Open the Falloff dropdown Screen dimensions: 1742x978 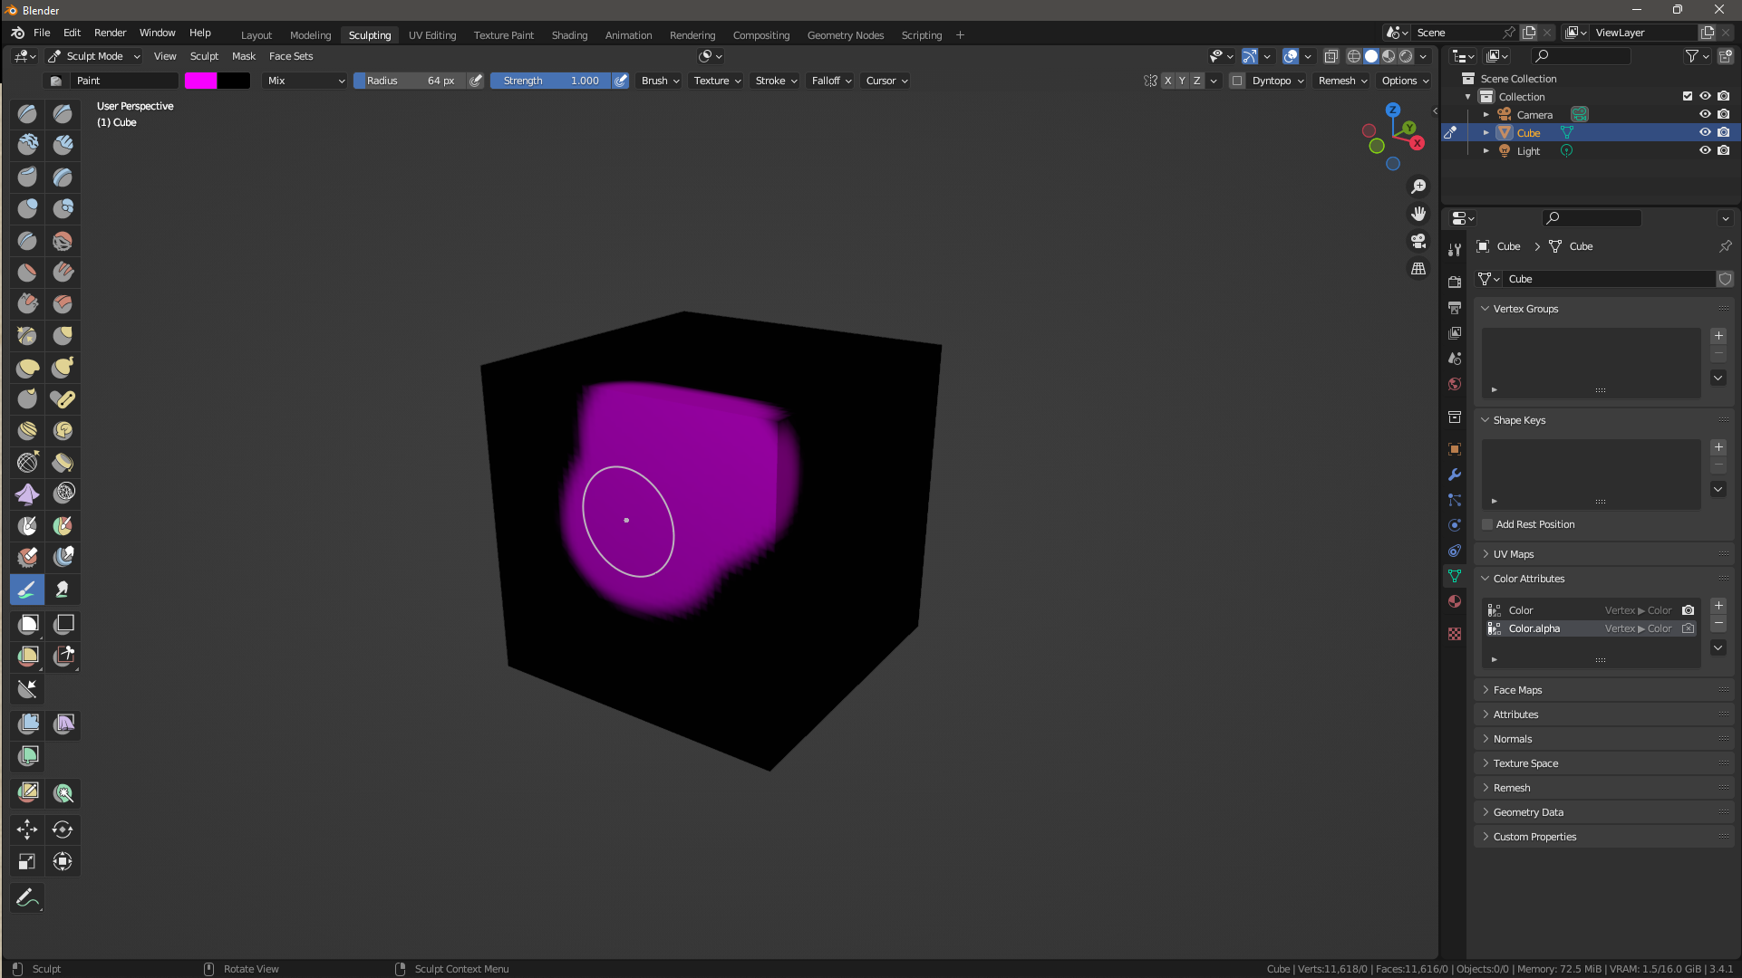(x=831, y=81)
